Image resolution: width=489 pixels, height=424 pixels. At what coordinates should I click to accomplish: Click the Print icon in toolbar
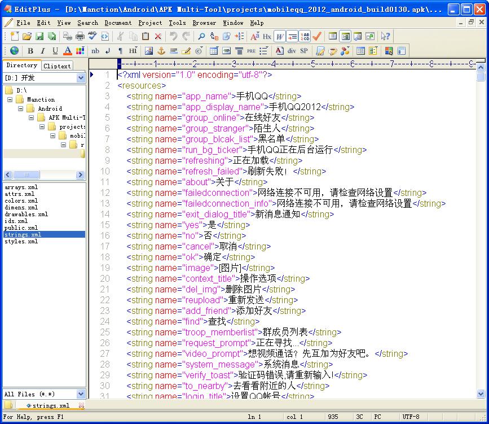point(80,36)
